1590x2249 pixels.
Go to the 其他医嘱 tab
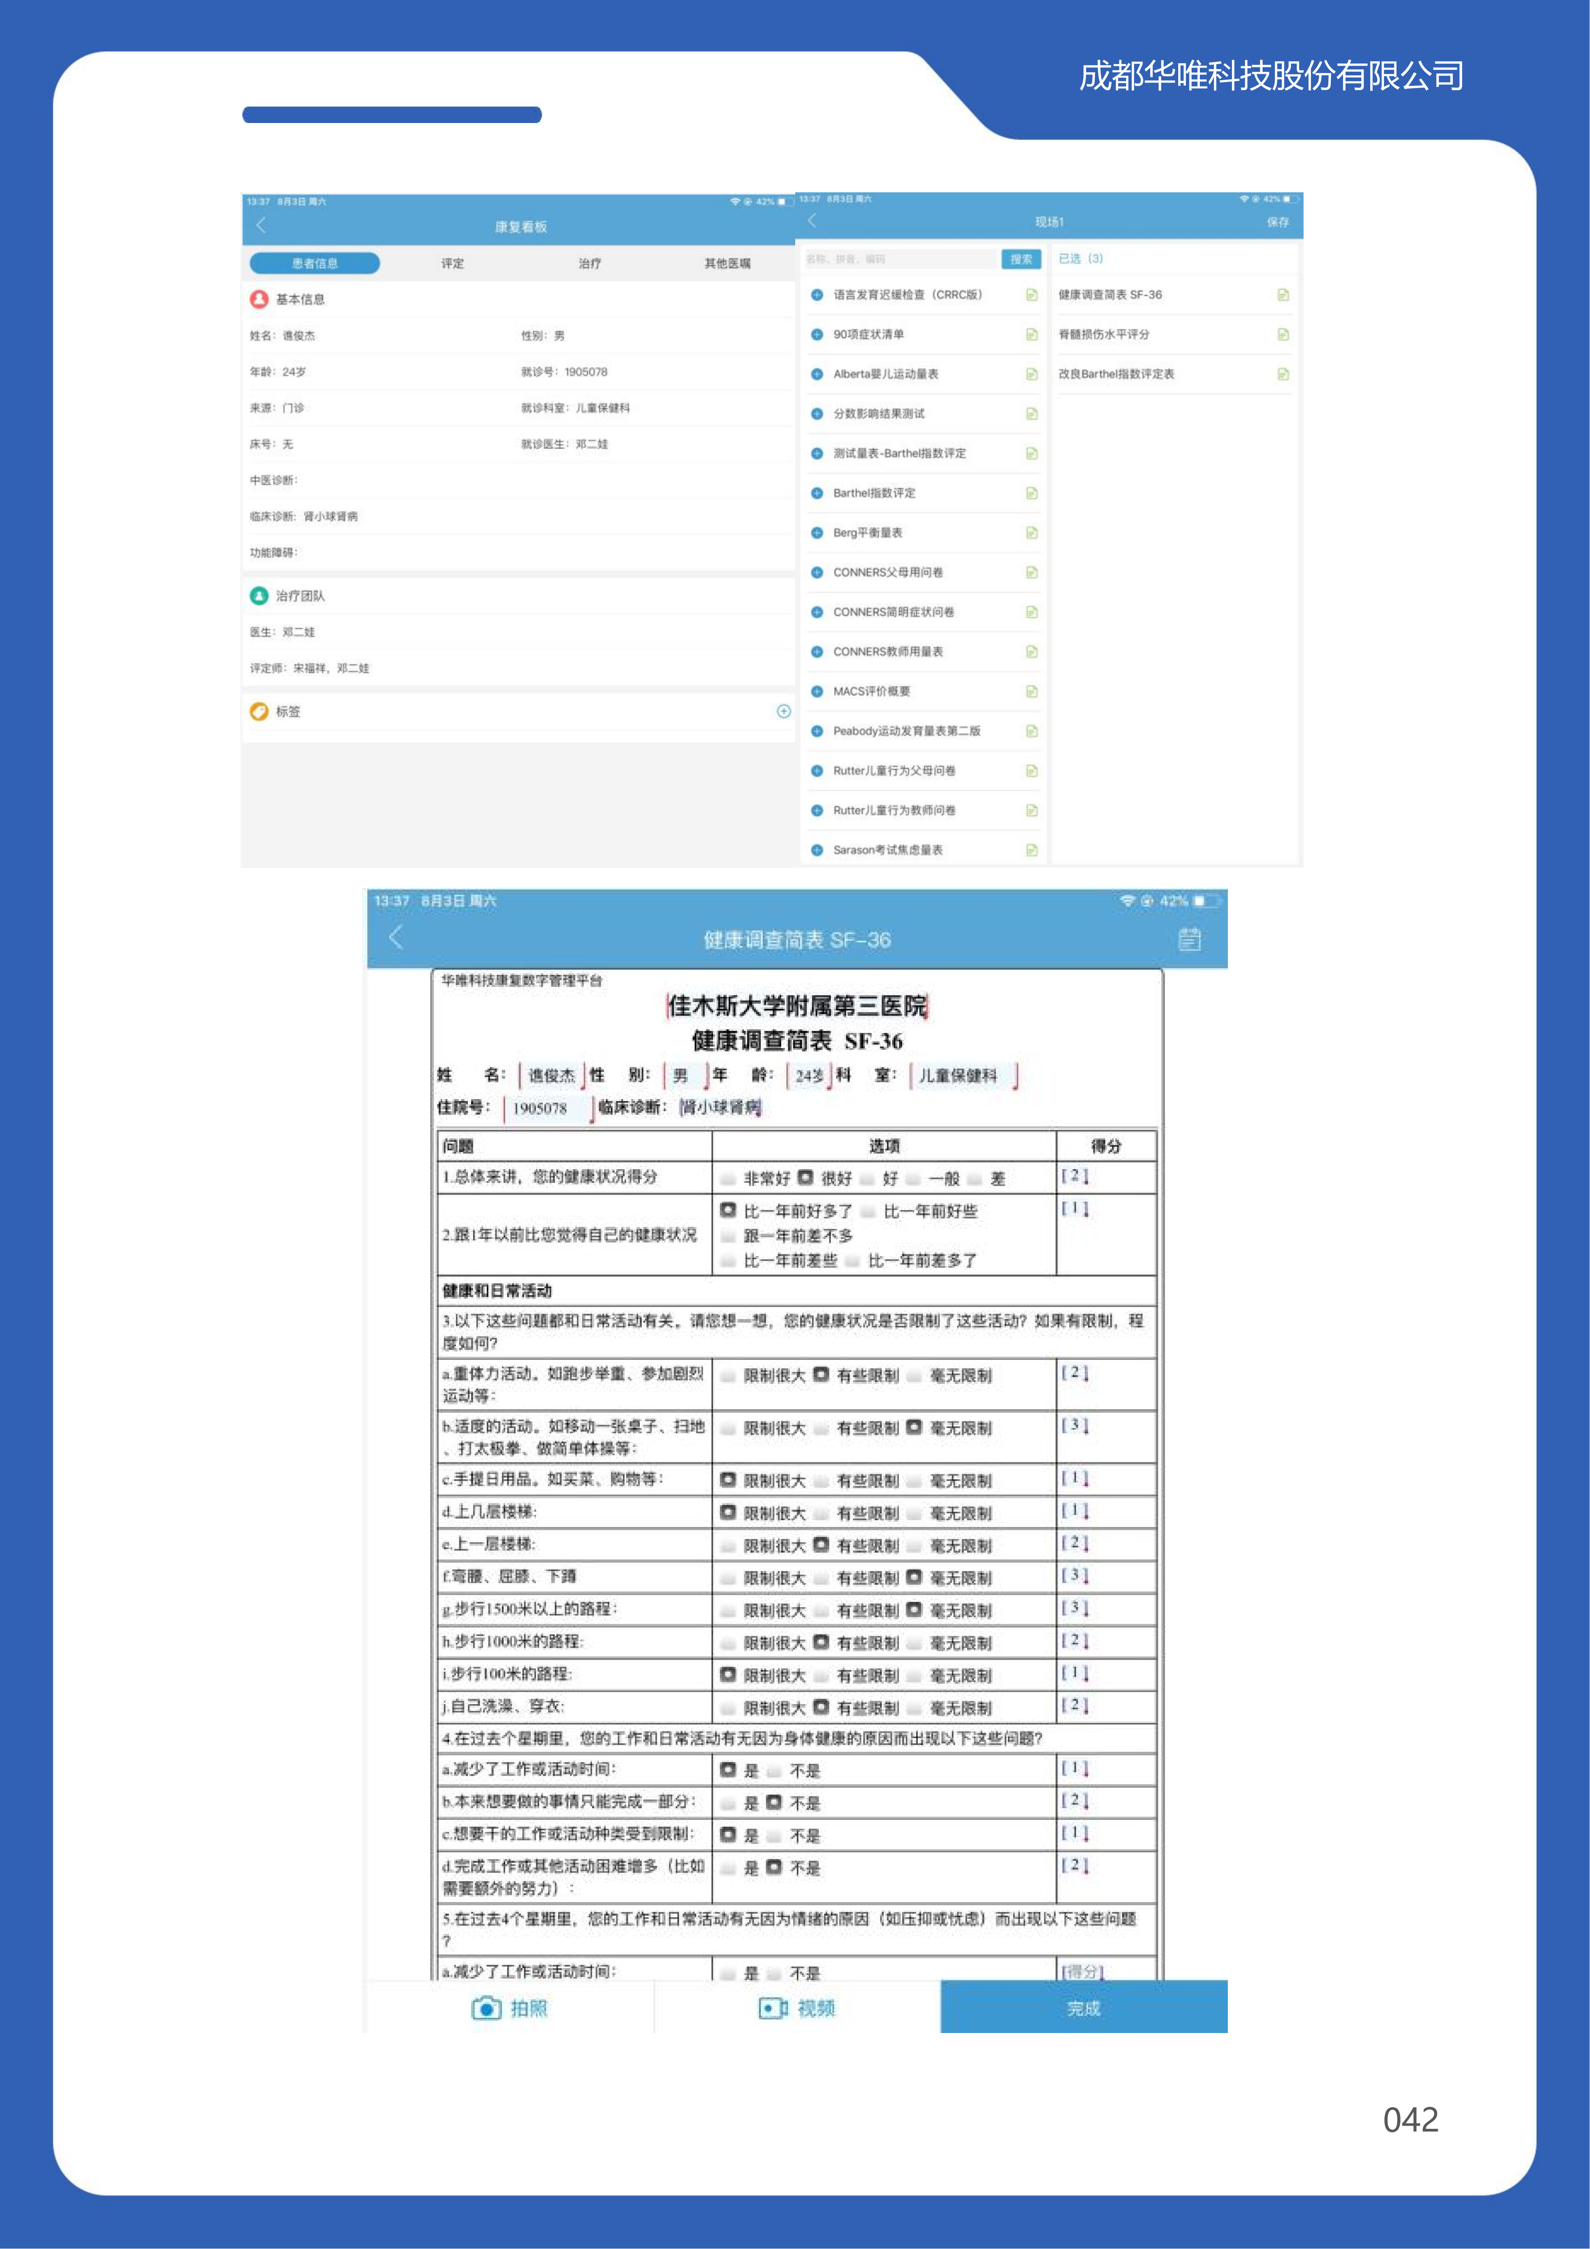(x=727, y=264)
